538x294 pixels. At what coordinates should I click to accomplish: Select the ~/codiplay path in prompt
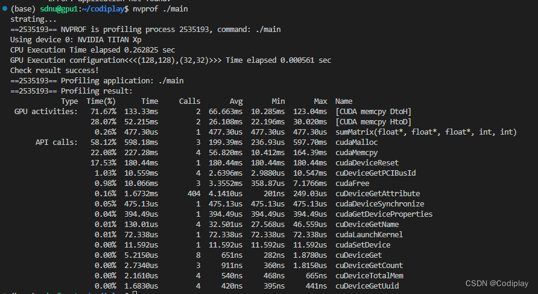103,8
